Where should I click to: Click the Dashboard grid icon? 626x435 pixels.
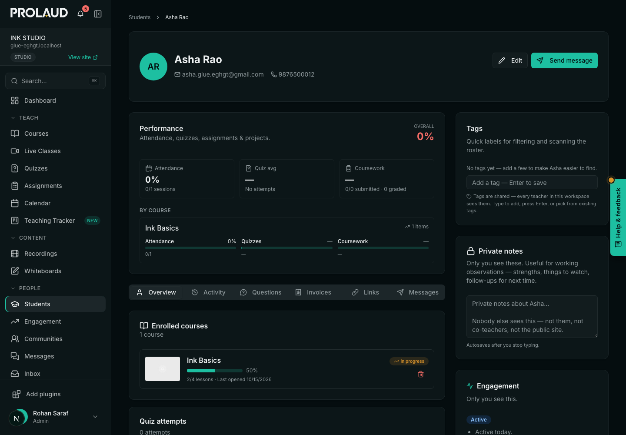tap(15, 100)
